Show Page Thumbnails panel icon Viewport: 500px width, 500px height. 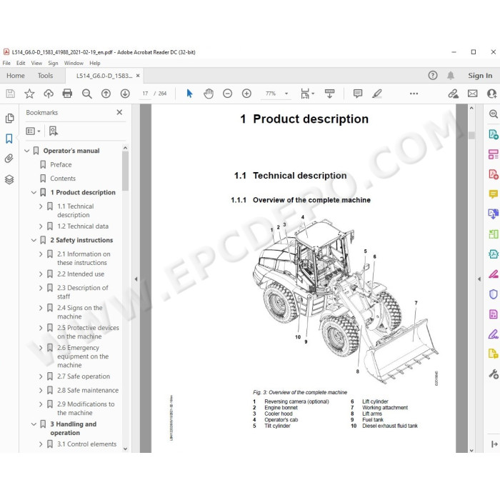[x=9, y=119]
